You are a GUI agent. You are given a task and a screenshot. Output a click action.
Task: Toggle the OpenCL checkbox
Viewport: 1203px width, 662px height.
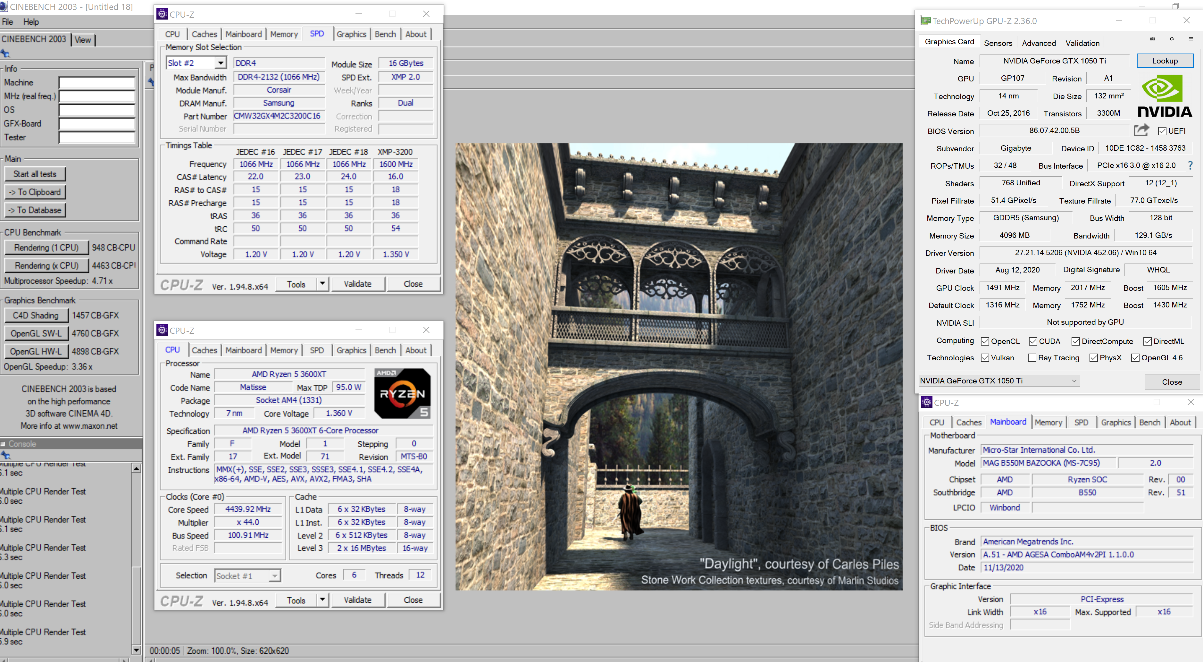pos(985,341)
